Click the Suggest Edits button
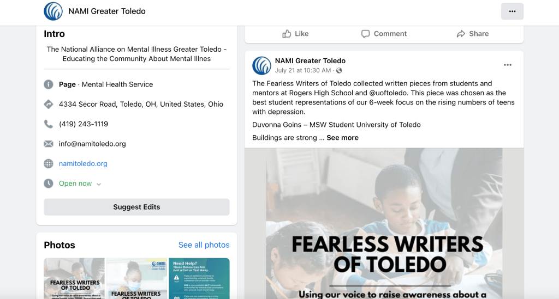 click(136, 207)
